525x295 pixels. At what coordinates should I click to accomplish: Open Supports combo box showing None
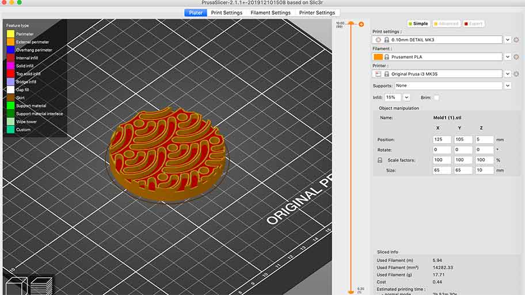pyautogui.click(x=448, y=86)
